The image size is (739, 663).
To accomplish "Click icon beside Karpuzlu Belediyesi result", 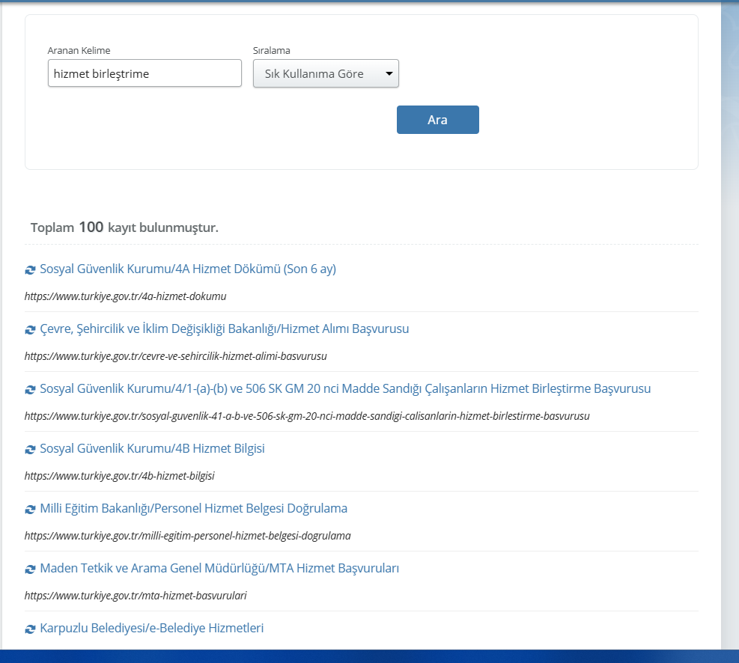I will pyautogui.click(x=30, y=629).
